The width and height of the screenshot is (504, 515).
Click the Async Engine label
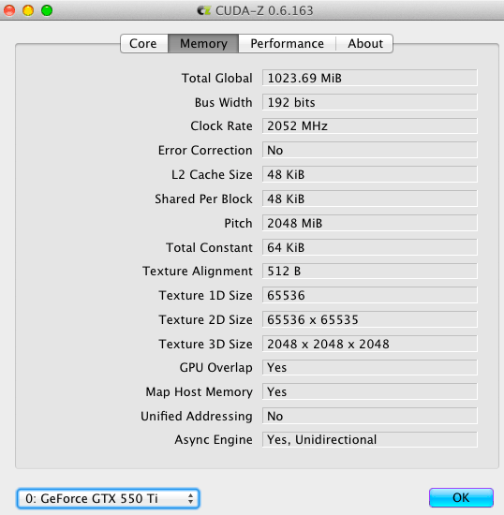(214, 440)
